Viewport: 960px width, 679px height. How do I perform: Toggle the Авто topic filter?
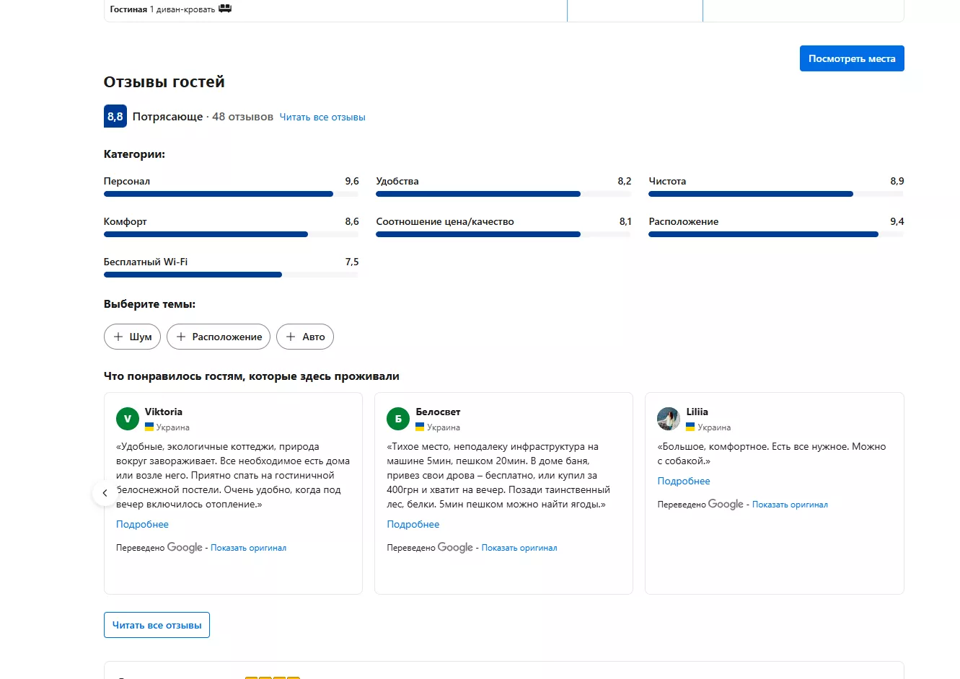pyautogui.click(x=305, y=337)
